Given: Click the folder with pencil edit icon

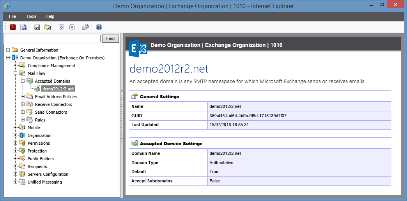Looking at the screenshot, I should (x=47, y=27).
